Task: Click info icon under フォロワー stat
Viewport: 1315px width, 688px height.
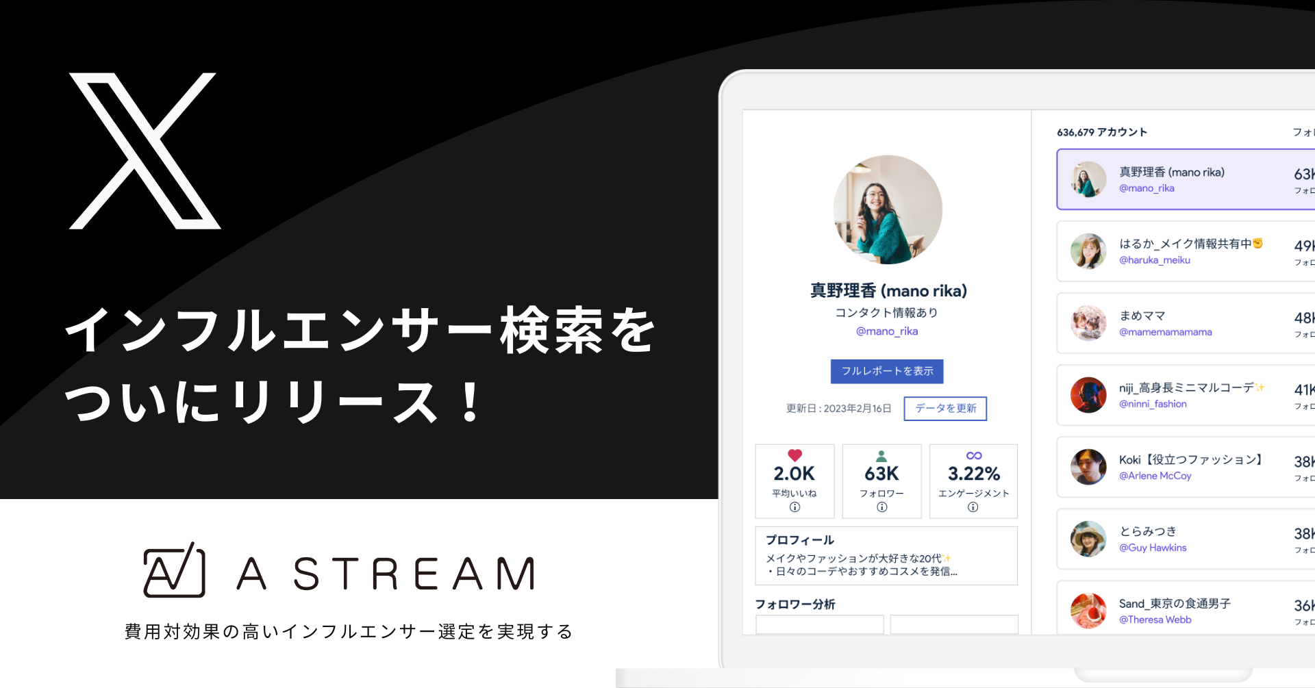Action: click(881, 507)
